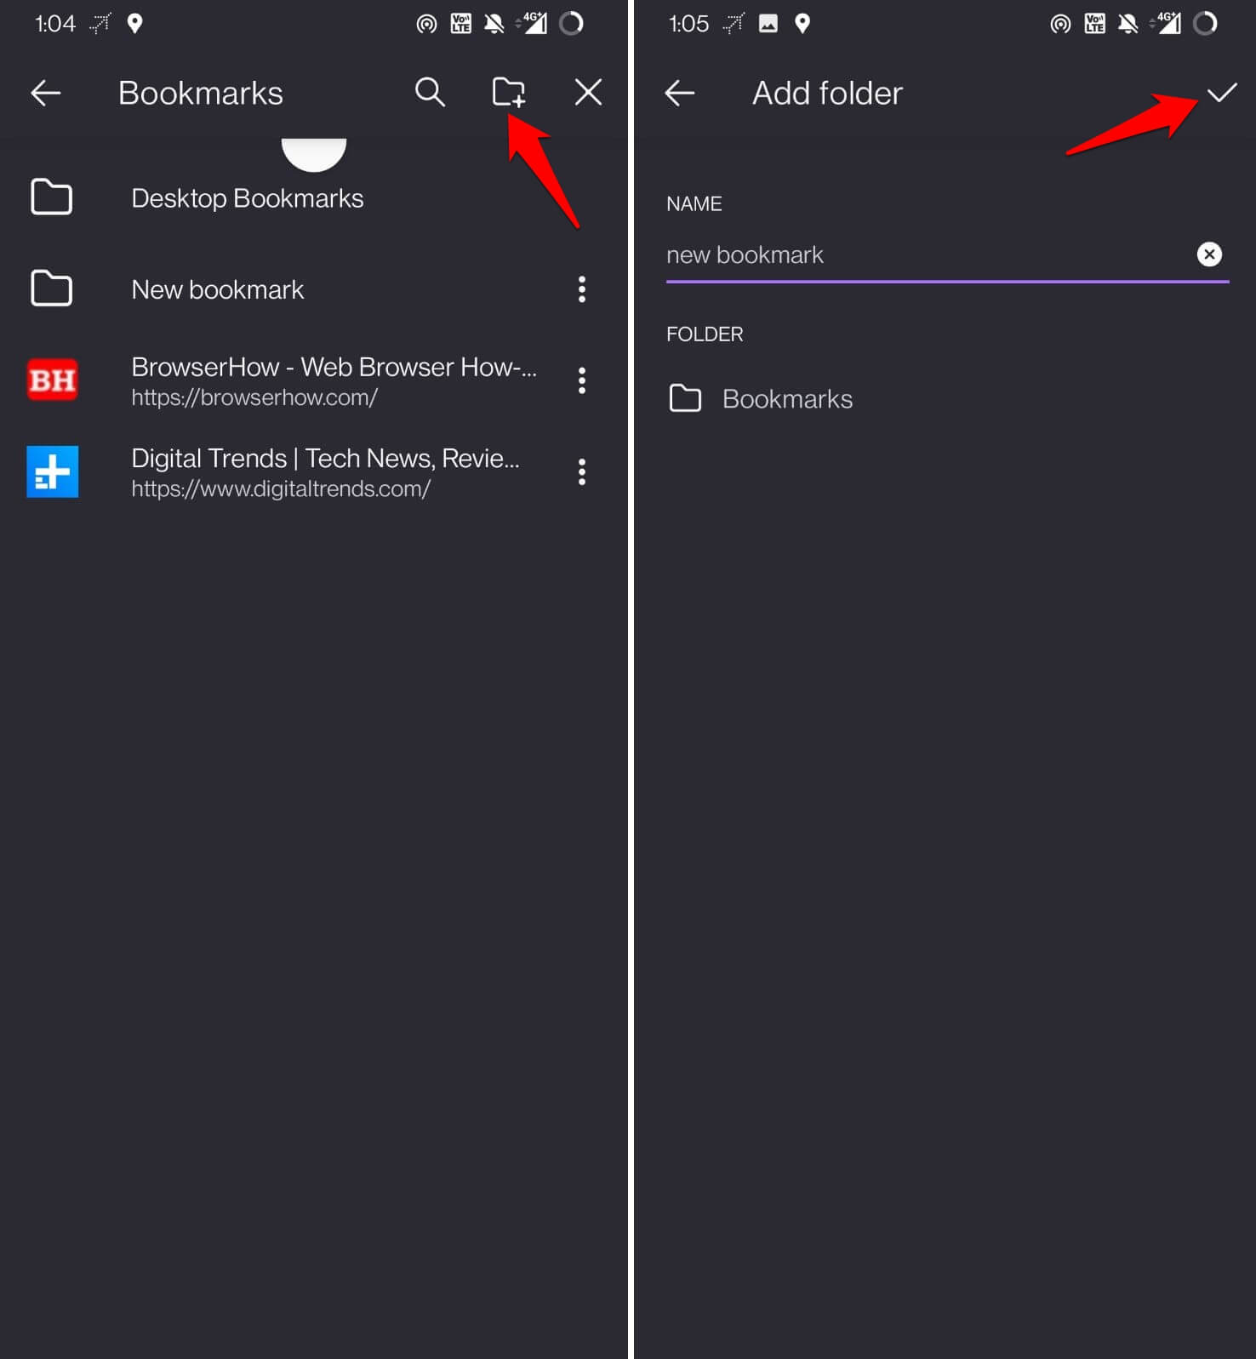The height and width of the screenshot is (1359, 1256).
Task: Tap the Digital Trends blue favicon
Action: (x=53, y=471)
